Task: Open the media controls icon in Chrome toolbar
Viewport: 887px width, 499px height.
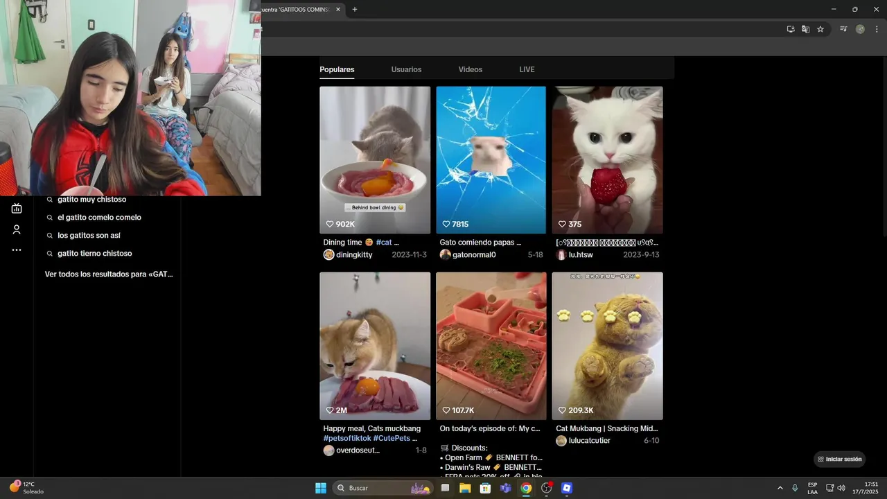Action: point(843,29)
